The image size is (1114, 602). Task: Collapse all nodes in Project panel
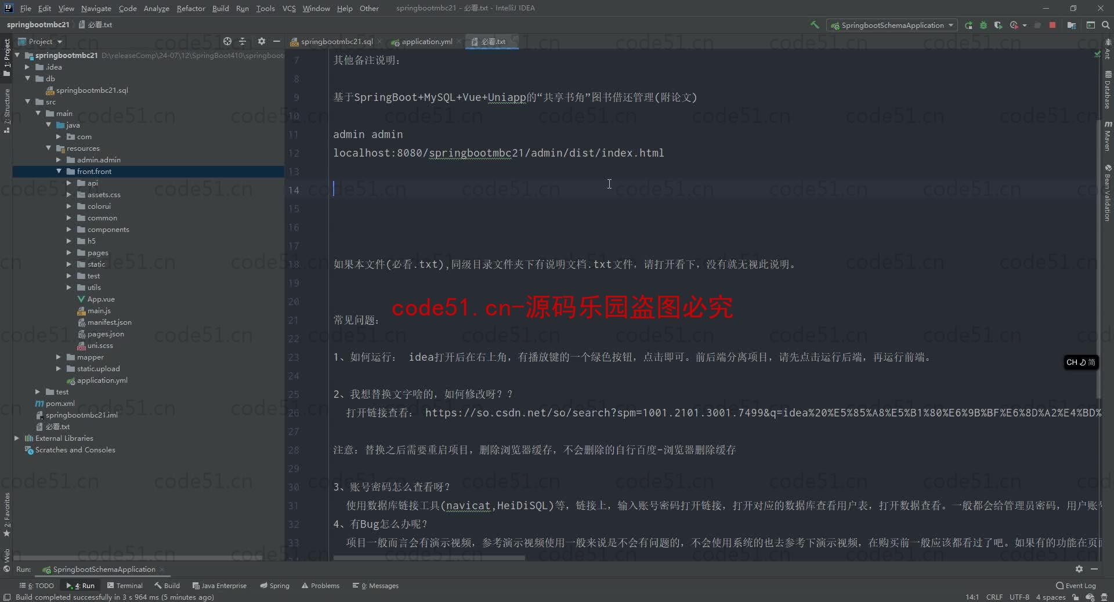point(243,41)
